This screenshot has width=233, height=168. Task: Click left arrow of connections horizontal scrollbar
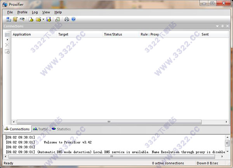[x=14, y=122]
